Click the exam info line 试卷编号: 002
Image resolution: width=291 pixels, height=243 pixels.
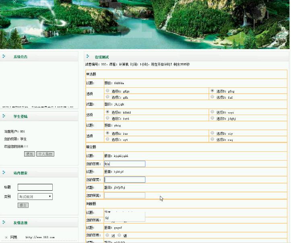click(x=137, y=64)
